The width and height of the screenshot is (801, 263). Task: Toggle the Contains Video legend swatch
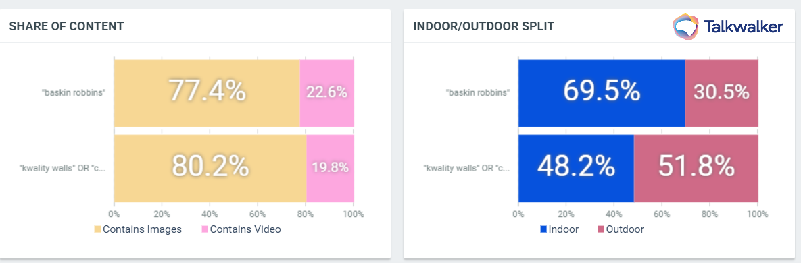205,229
